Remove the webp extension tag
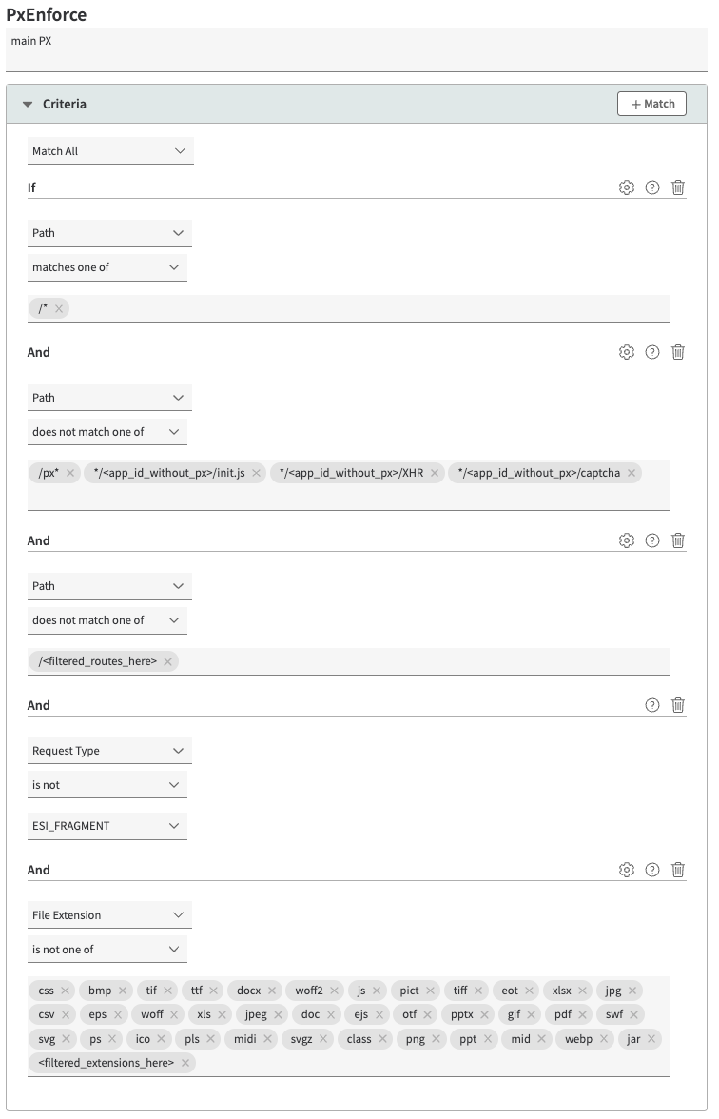The width and height of the screenshot is (719, 1119). pyautogui.click(x=603, y=1039)
